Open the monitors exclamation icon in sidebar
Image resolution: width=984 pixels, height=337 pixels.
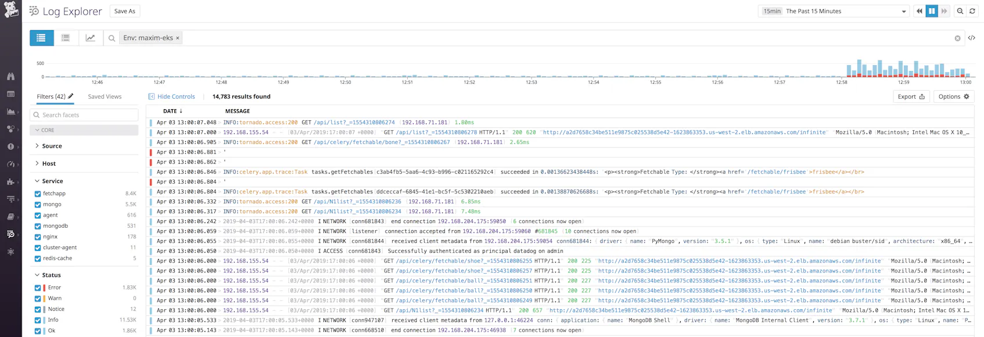pyautogui.click(x=10, y=146)
